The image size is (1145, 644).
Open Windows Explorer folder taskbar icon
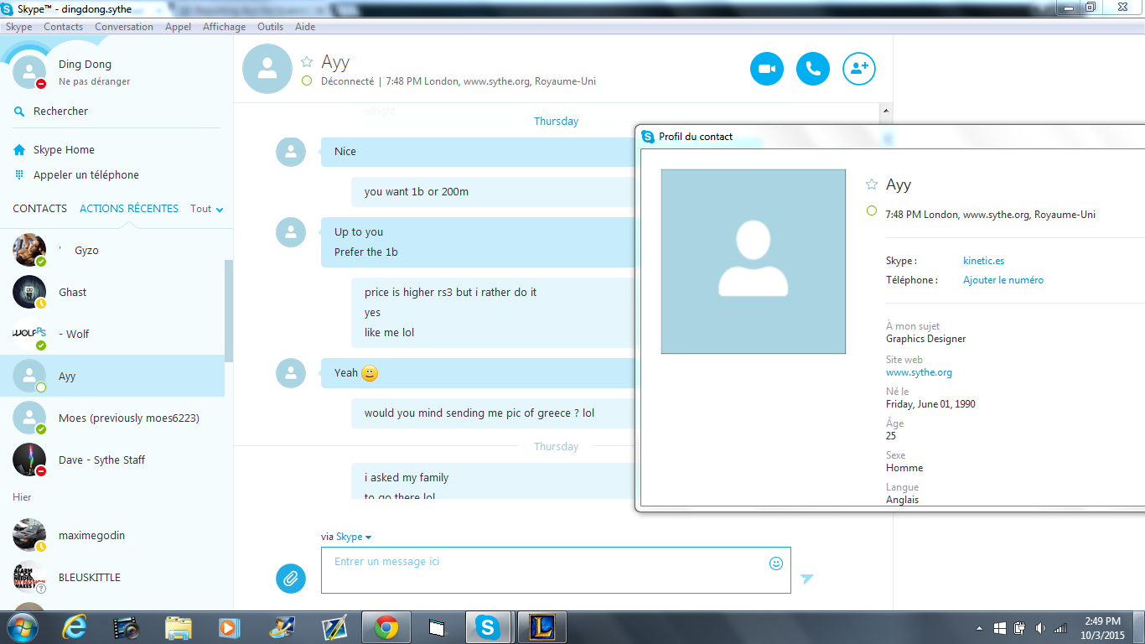point(179,627)
